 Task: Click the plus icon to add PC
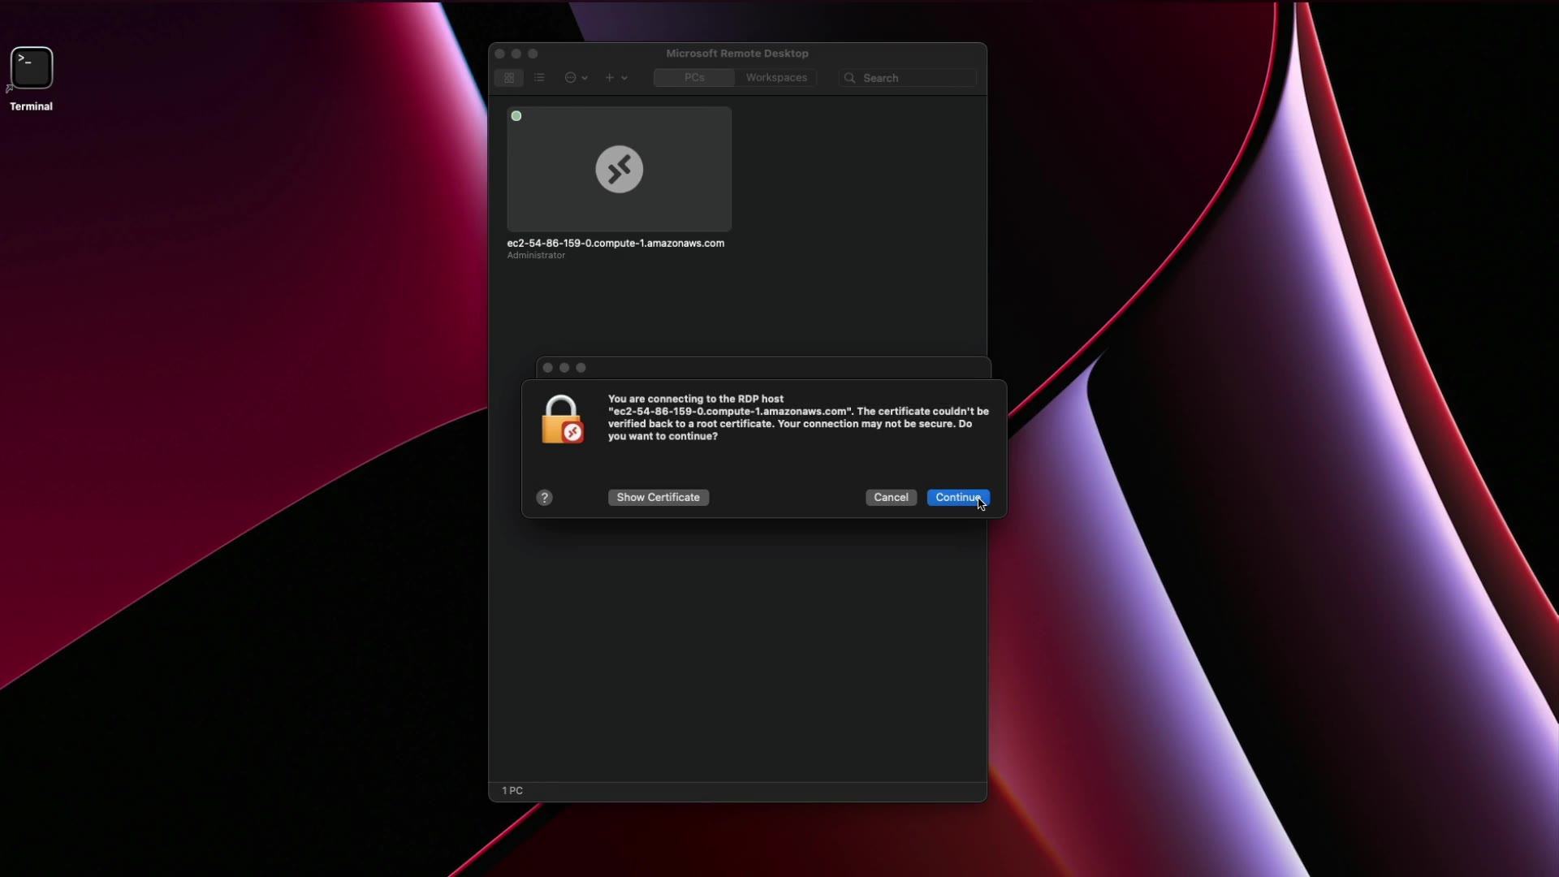(610, 78)
